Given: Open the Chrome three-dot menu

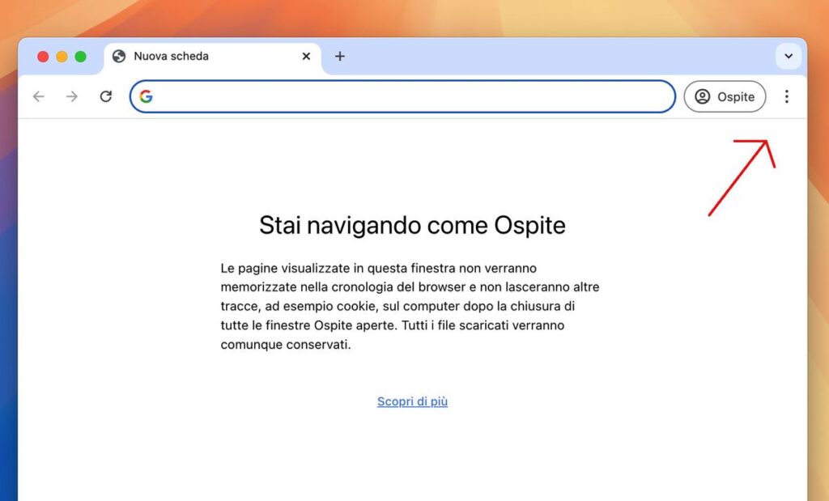Looking at the screenshot, I should [787, 96].
